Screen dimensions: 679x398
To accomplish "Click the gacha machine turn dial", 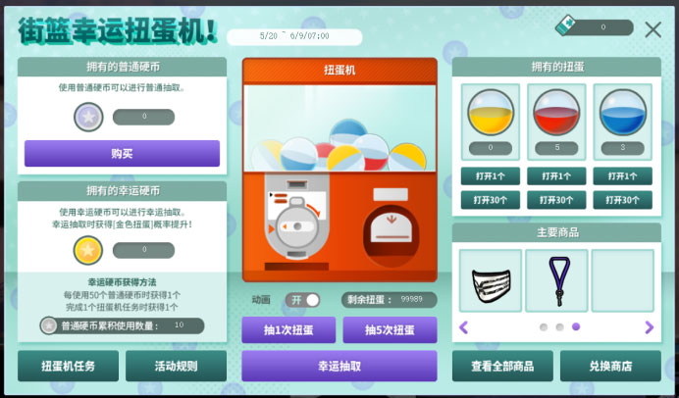I will click(297, 226).
